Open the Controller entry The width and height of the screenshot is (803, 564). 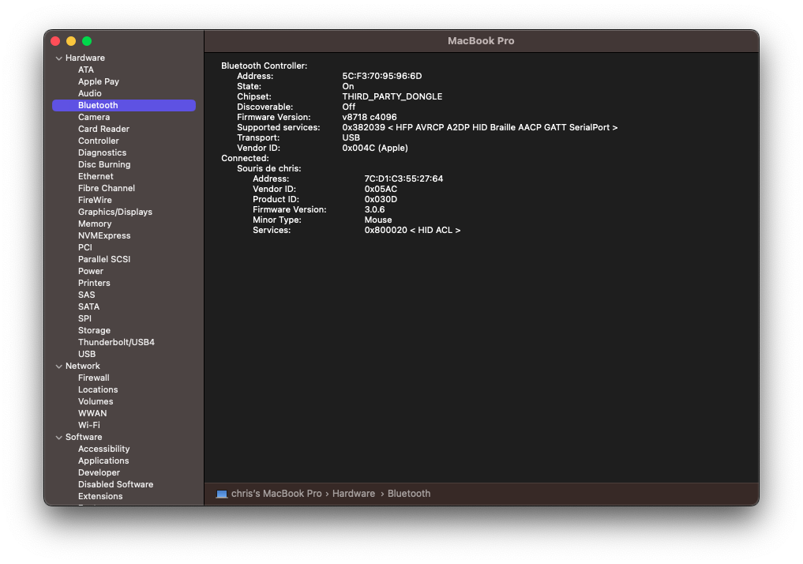tap(99, 141)
